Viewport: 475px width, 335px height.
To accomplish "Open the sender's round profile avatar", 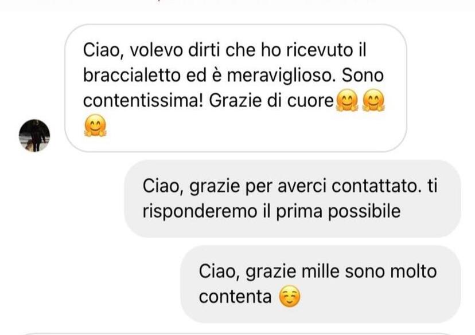I will (x=34, y=136).
